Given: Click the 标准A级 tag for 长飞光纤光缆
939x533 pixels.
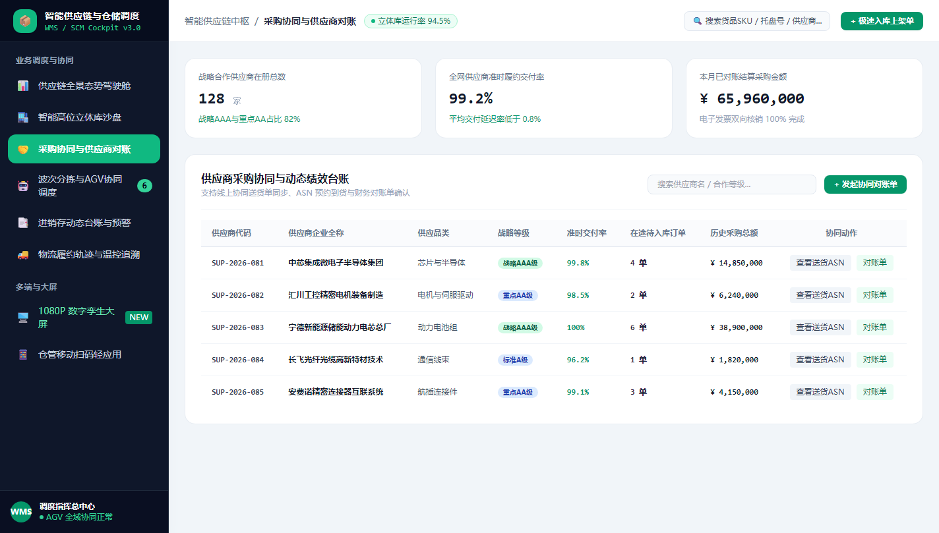Looking at the screenshot, I should coord(515,360).
